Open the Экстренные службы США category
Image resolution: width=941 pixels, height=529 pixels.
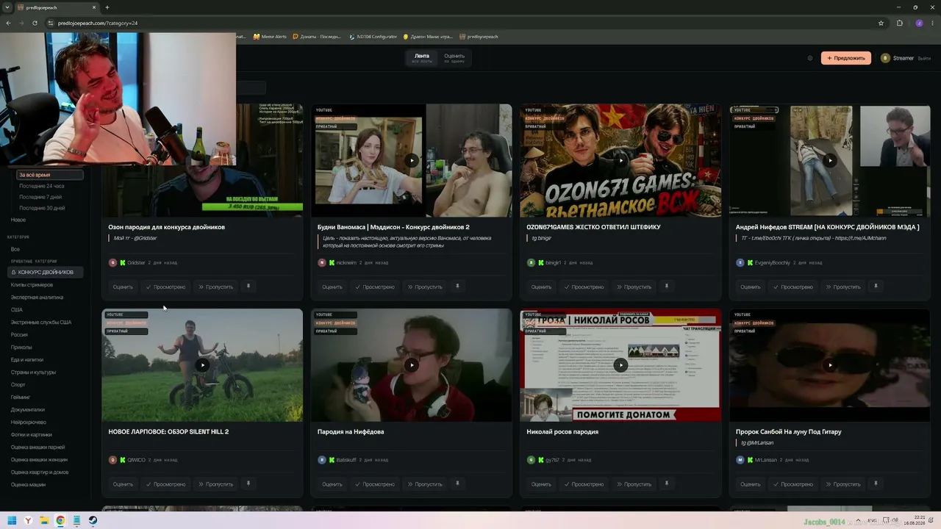pos(41,323)
